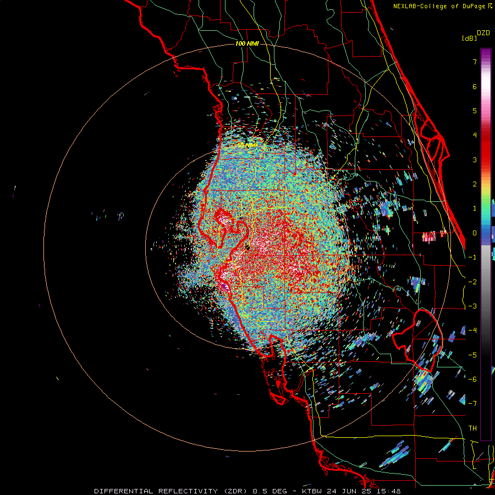Click the 2 value on the scale
The height and width of the screenshot is (495, 495).
(x=475, y=184)
